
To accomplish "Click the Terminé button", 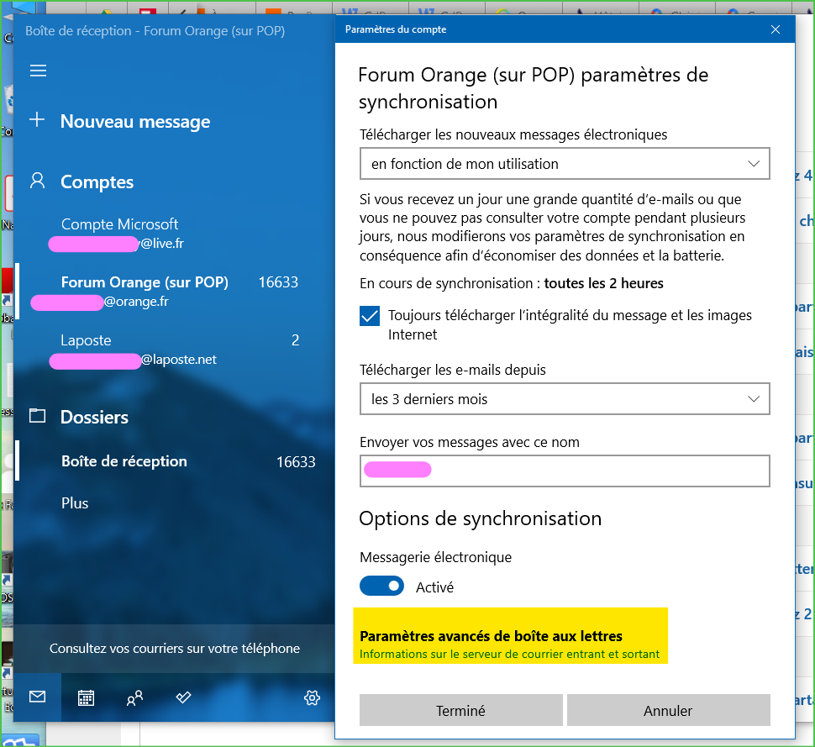I will pyautogui.click(x=460, y=710).
